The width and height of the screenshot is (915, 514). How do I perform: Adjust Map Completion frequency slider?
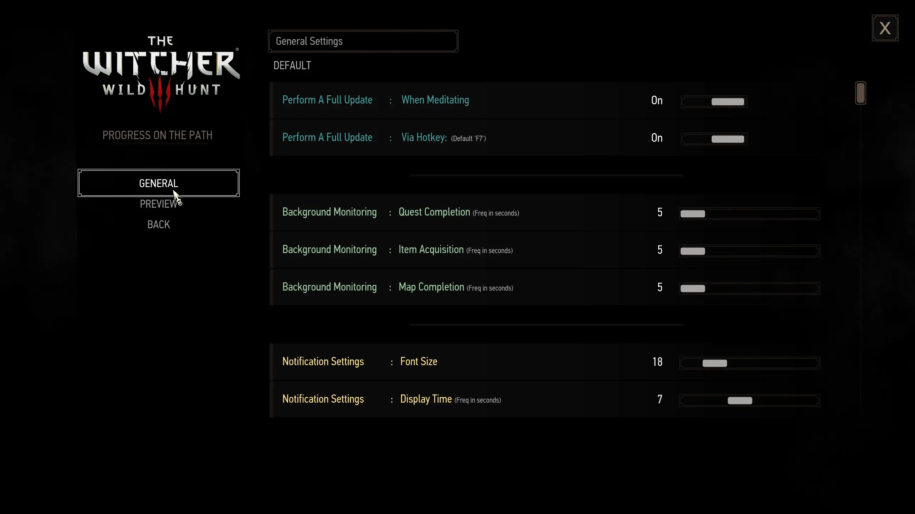point(750,288)
